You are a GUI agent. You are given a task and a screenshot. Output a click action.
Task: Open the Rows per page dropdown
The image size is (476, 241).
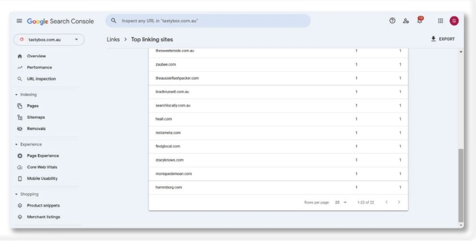coord(341,202)
